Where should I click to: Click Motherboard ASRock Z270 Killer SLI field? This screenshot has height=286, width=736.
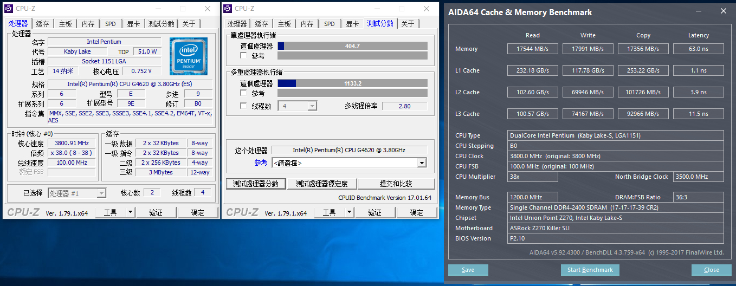(616, 228)
